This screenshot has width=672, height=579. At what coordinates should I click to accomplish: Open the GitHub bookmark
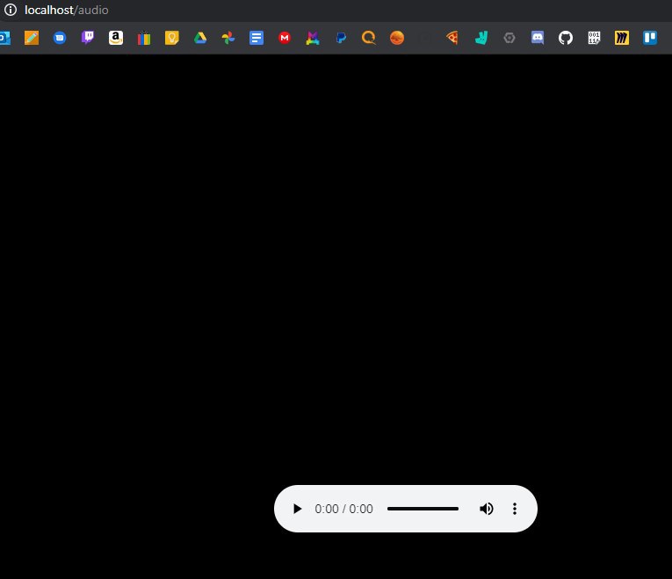click(566, 38)
